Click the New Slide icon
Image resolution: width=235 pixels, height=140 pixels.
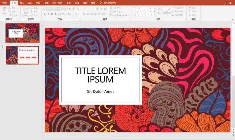(x=26, y=10)
